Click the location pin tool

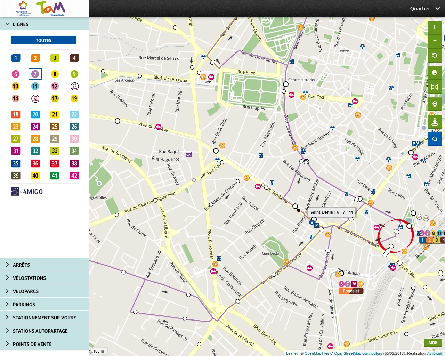pyautogui.click(x=435, y=104)
